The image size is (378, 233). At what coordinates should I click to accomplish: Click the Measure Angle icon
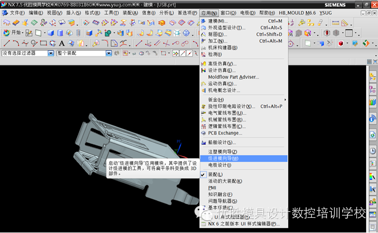pos(345,23)
